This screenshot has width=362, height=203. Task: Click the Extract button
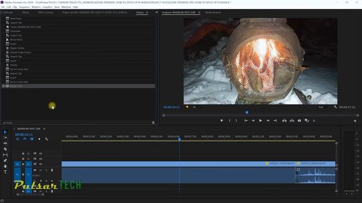(292, 121)
